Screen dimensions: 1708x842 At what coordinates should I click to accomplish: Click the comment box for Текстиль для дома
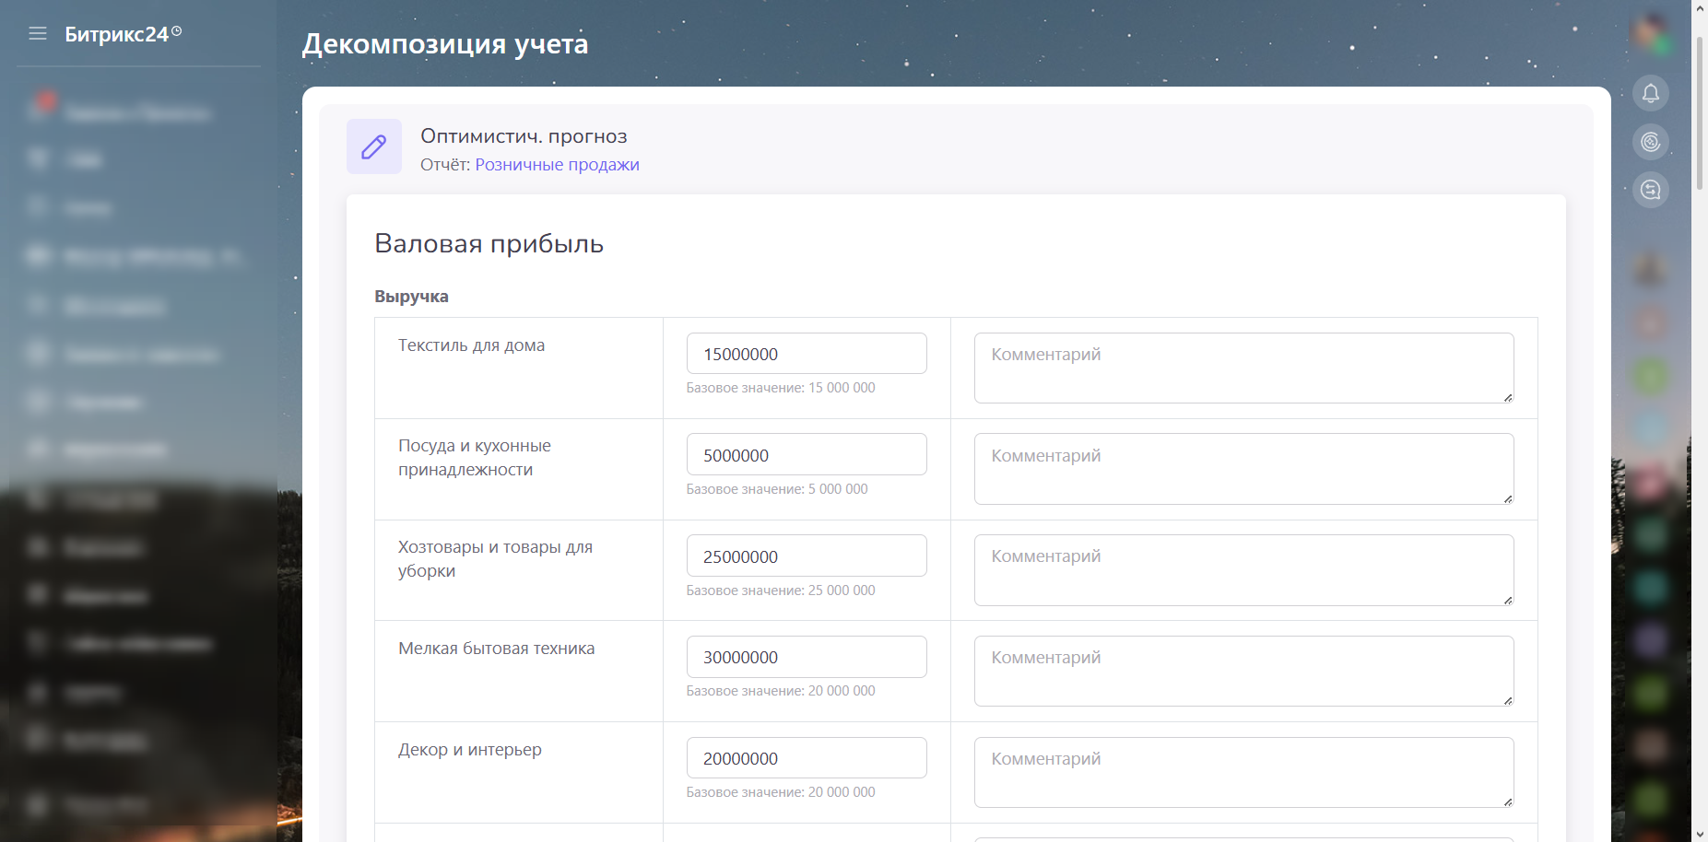tap(1243, 368)
